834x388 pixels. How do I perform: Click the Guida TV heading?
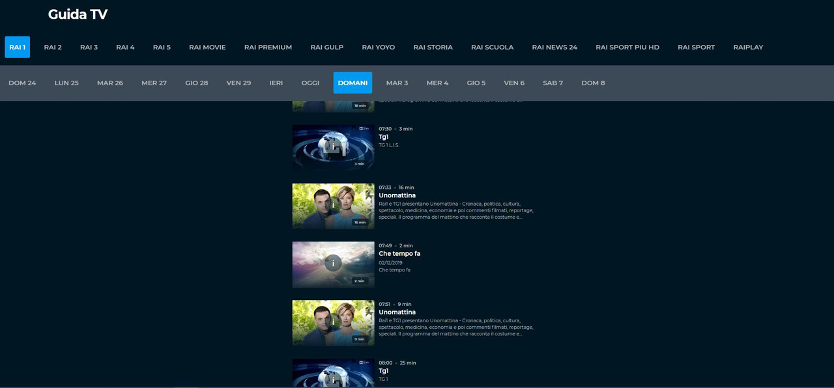pos(78,14)
